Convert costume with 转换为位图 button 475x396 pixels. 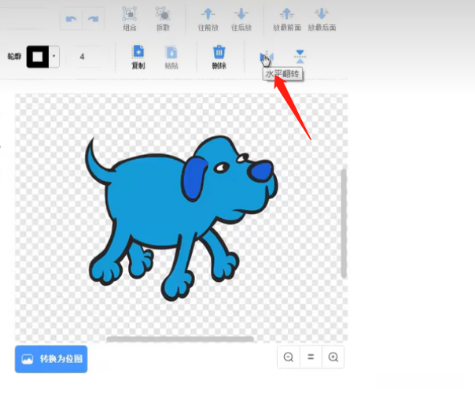tap(51, 359)
